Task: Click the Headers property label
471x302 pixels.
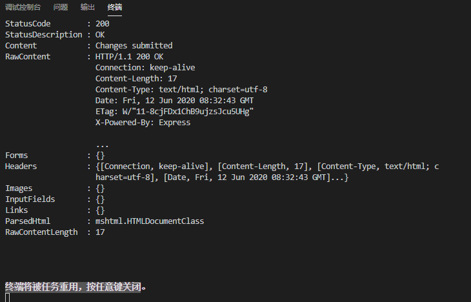Action: 21,166
